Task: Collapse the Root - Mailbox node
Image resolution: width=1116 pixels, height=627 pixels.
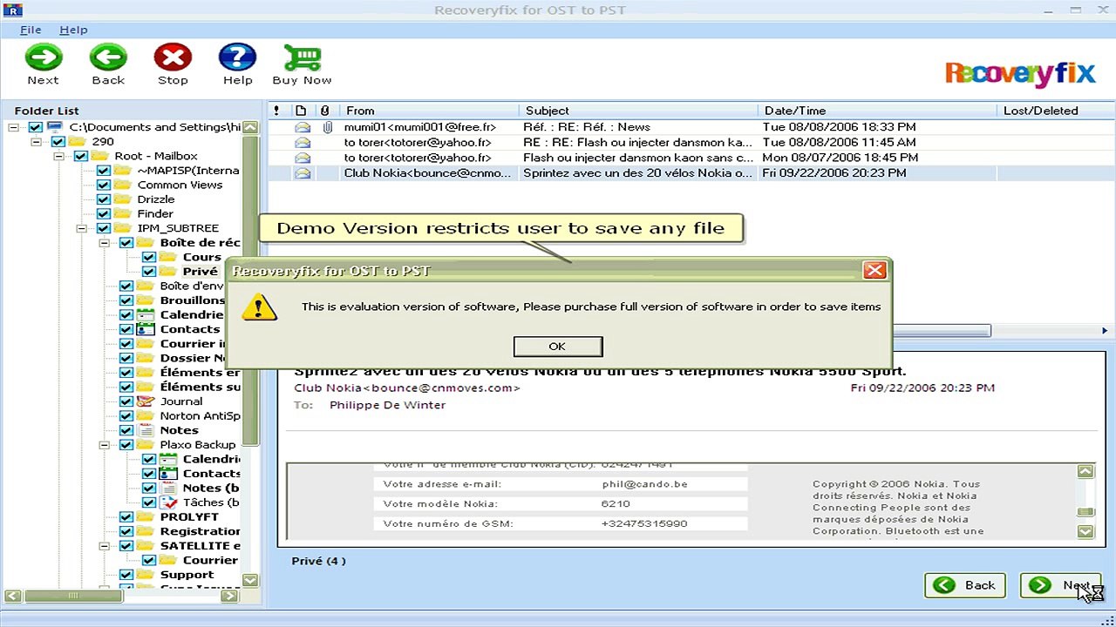Action: point(58,156)
